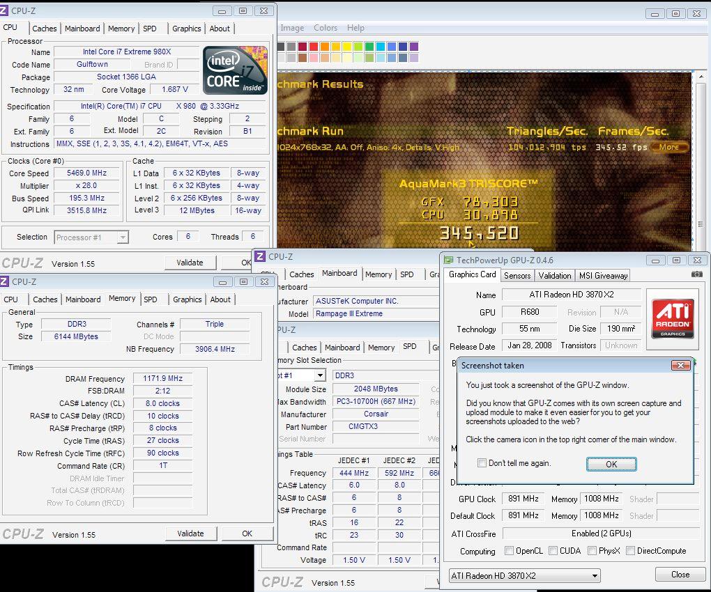This screenshot has width=711, height=592.
Task: Pick the turquoise swatch in Paint palette
Action: tap(380, 47)
